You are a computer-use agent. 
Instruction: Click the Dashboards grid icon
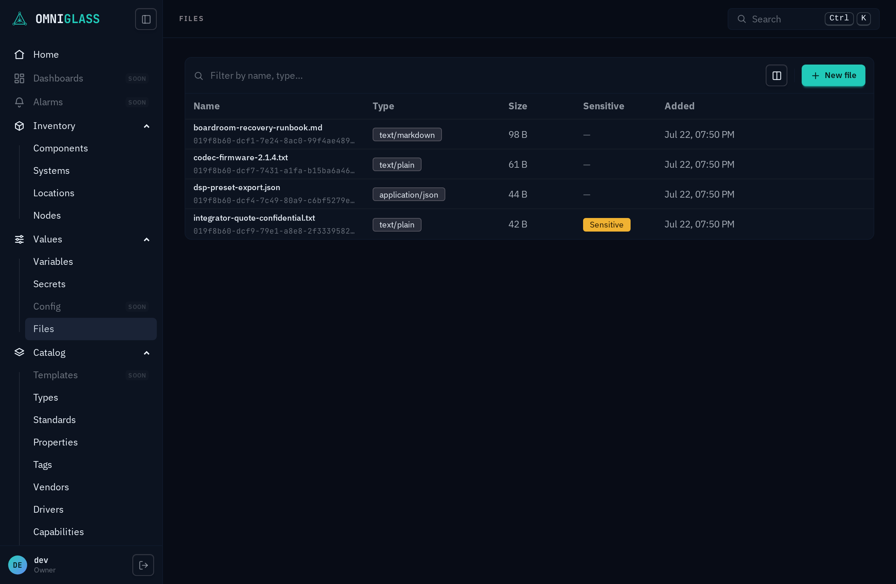(19, 78)
